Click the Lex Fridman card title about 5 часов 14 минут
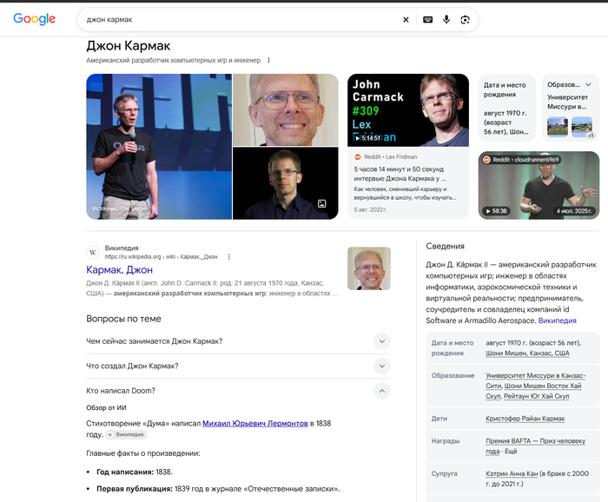Screen dimensions: 608x502 tap(400, 174)
